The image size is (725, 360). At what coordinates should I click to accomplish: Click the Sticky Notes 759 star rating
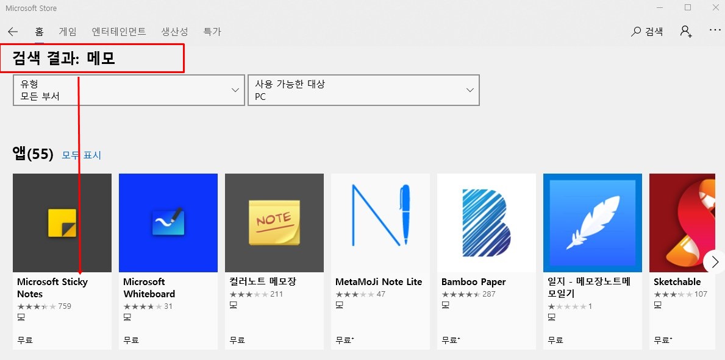[44, 306]
